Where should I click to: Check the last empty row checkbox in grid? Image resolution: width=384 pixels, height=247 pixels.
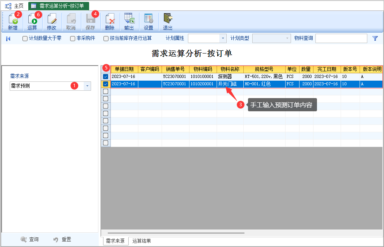click(105, 143)
